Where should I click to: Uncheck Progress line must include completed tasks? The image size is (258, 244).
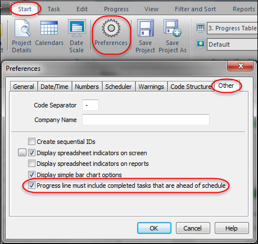tap(31, 186)
